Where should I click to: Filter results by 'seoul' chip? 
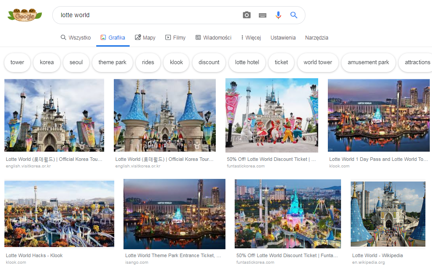(76, 62)
